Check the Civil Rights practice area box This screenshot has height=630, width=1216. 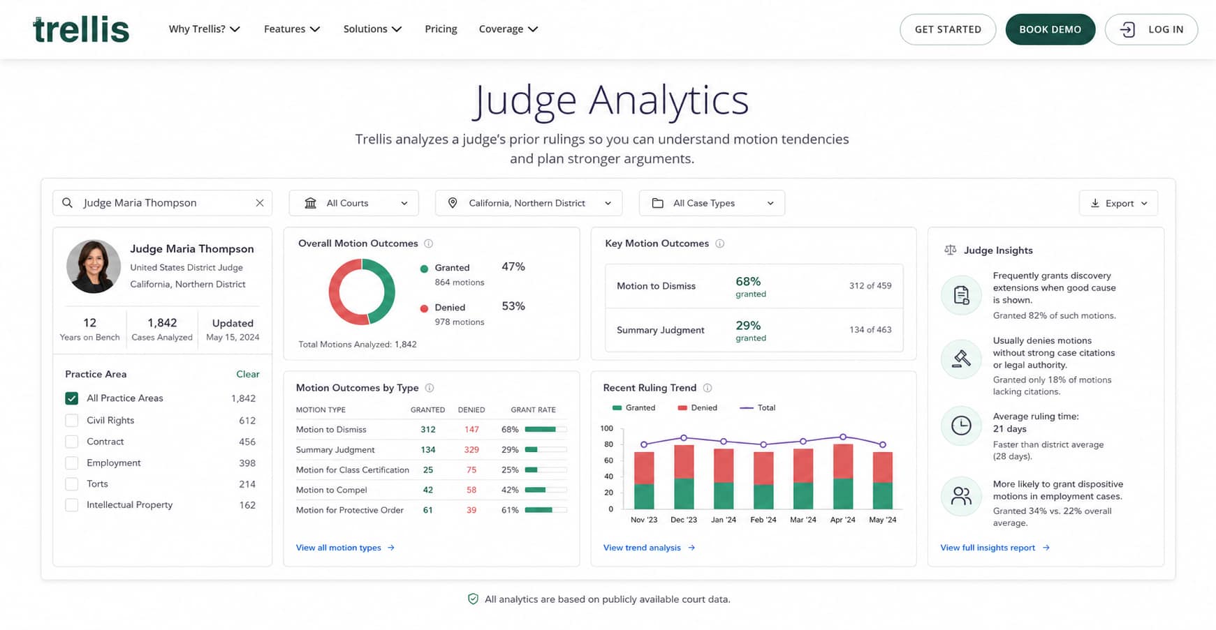point(71,421)
